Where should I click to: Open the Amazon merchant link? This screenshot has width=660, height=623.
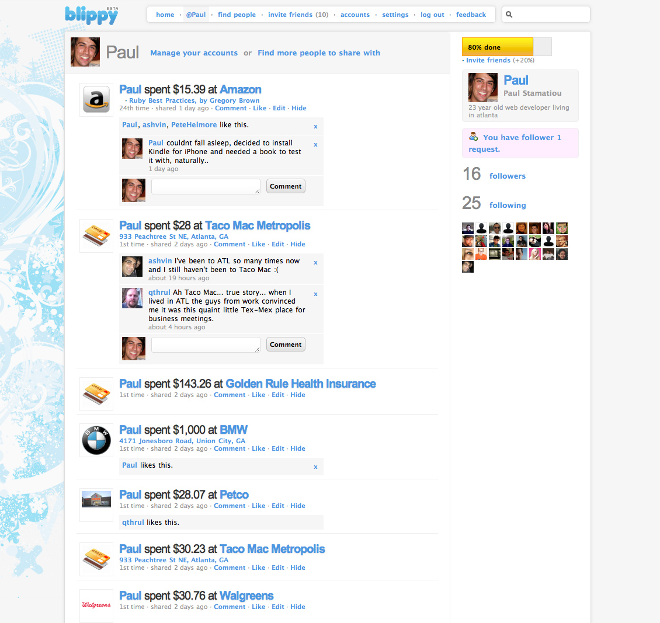240,89
